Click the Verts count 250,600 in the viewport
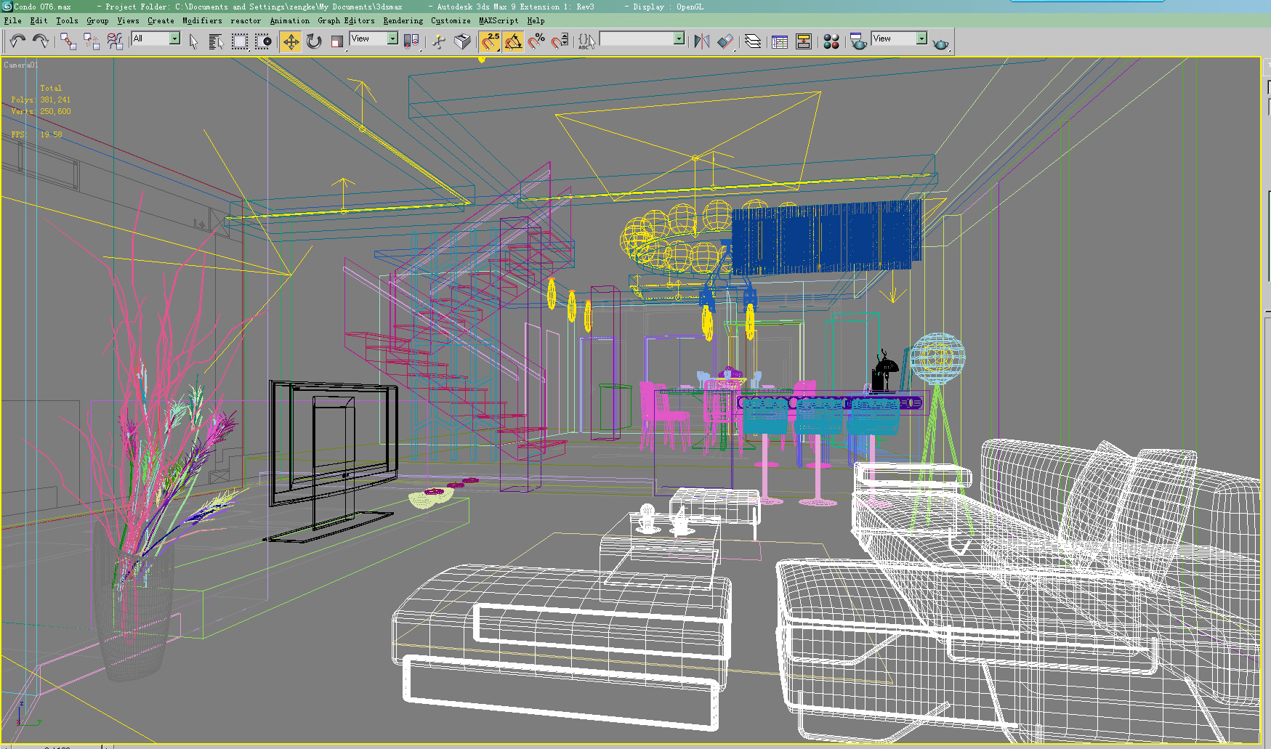The image size is (1271, 749). (x=55, y=111)
